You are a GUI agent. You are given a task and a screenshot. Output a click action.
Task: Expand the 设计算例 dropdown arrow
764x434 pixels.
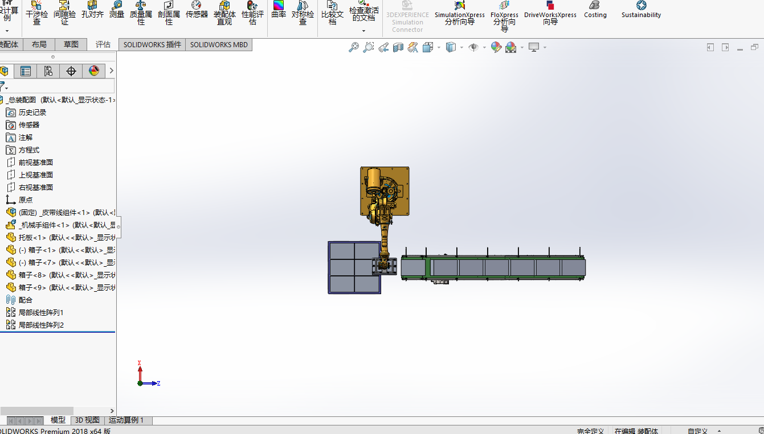click(7, 31)
